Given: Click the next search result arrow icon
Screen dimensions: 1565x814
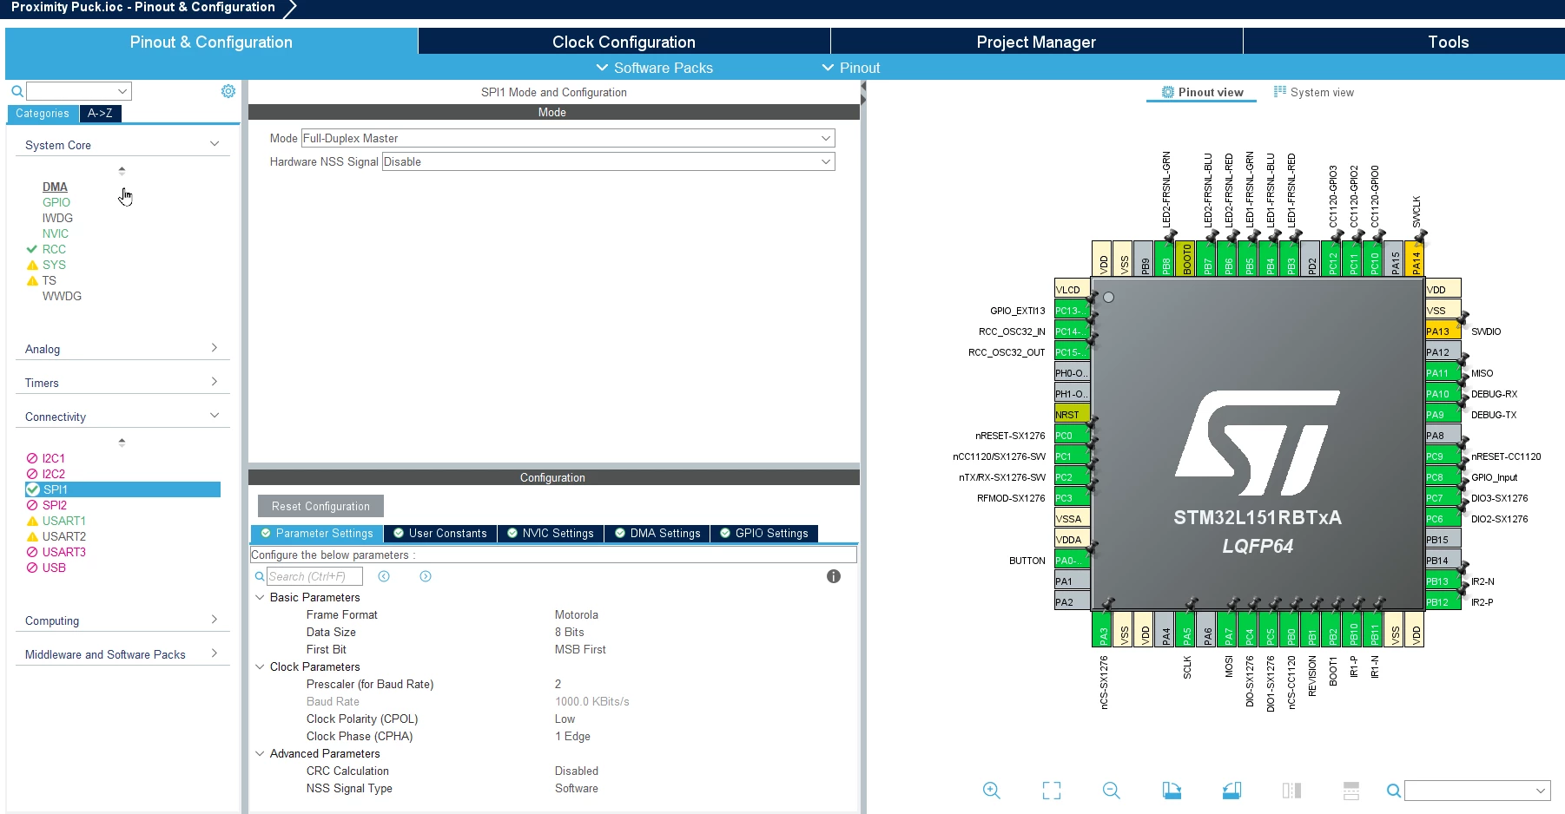Looking at the screenshot, I should 426,576.
